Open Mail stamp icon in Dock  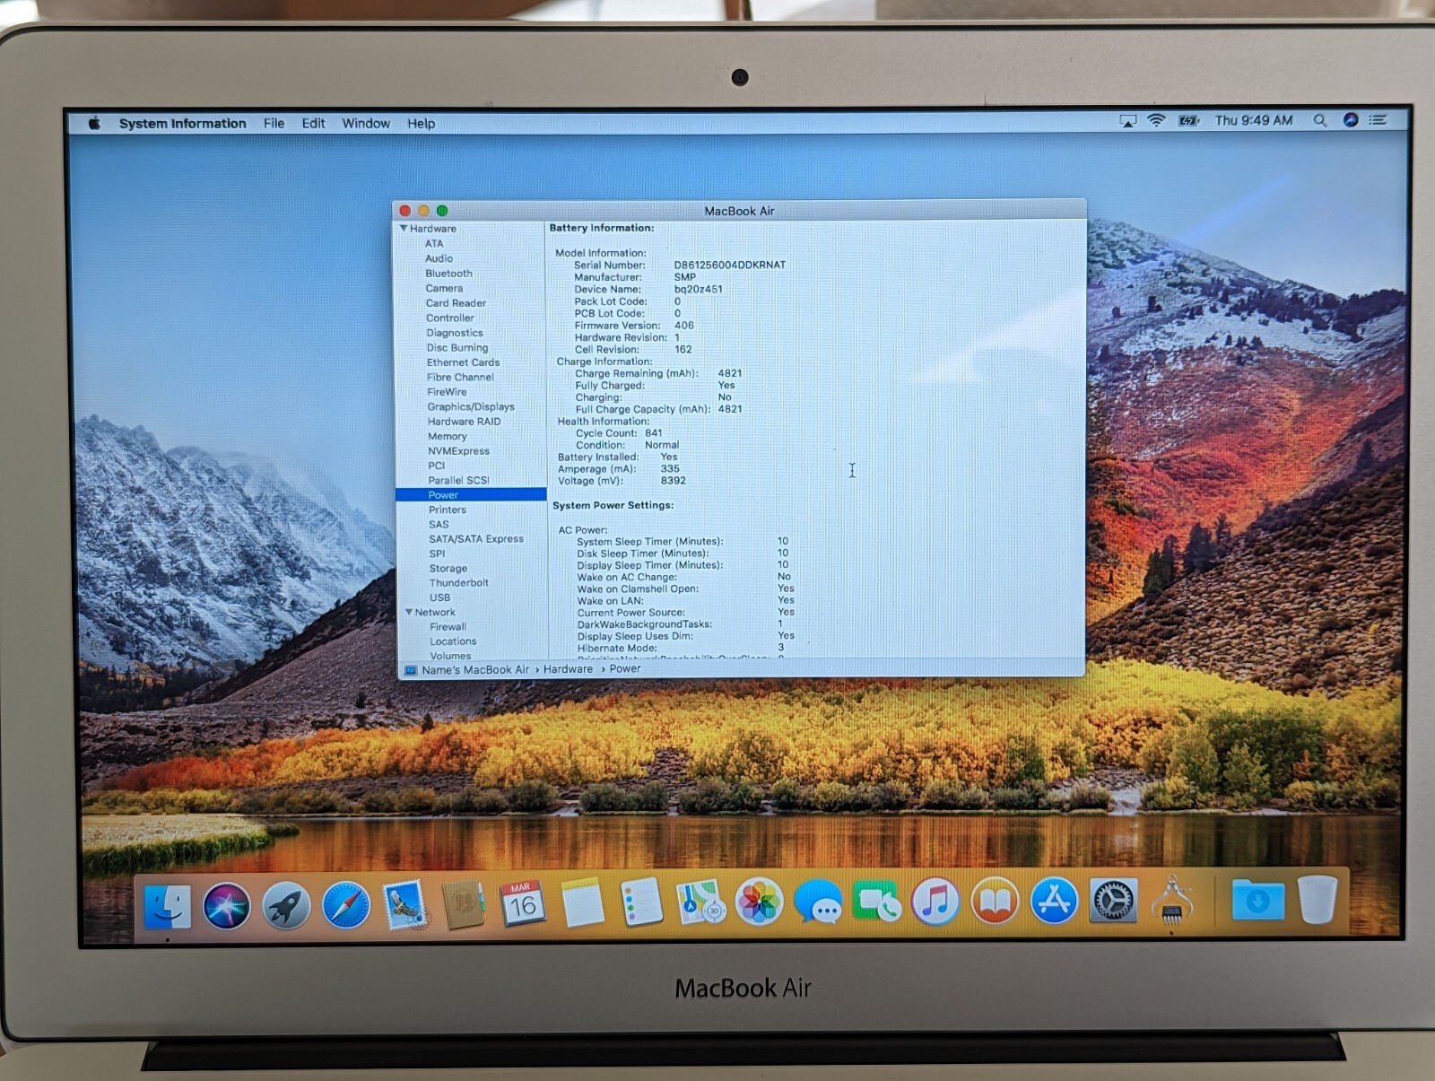(405, 904)
